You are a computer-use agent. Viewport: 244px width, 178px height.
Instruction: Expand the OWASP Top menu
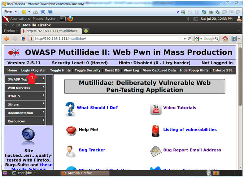coord(25,79)
